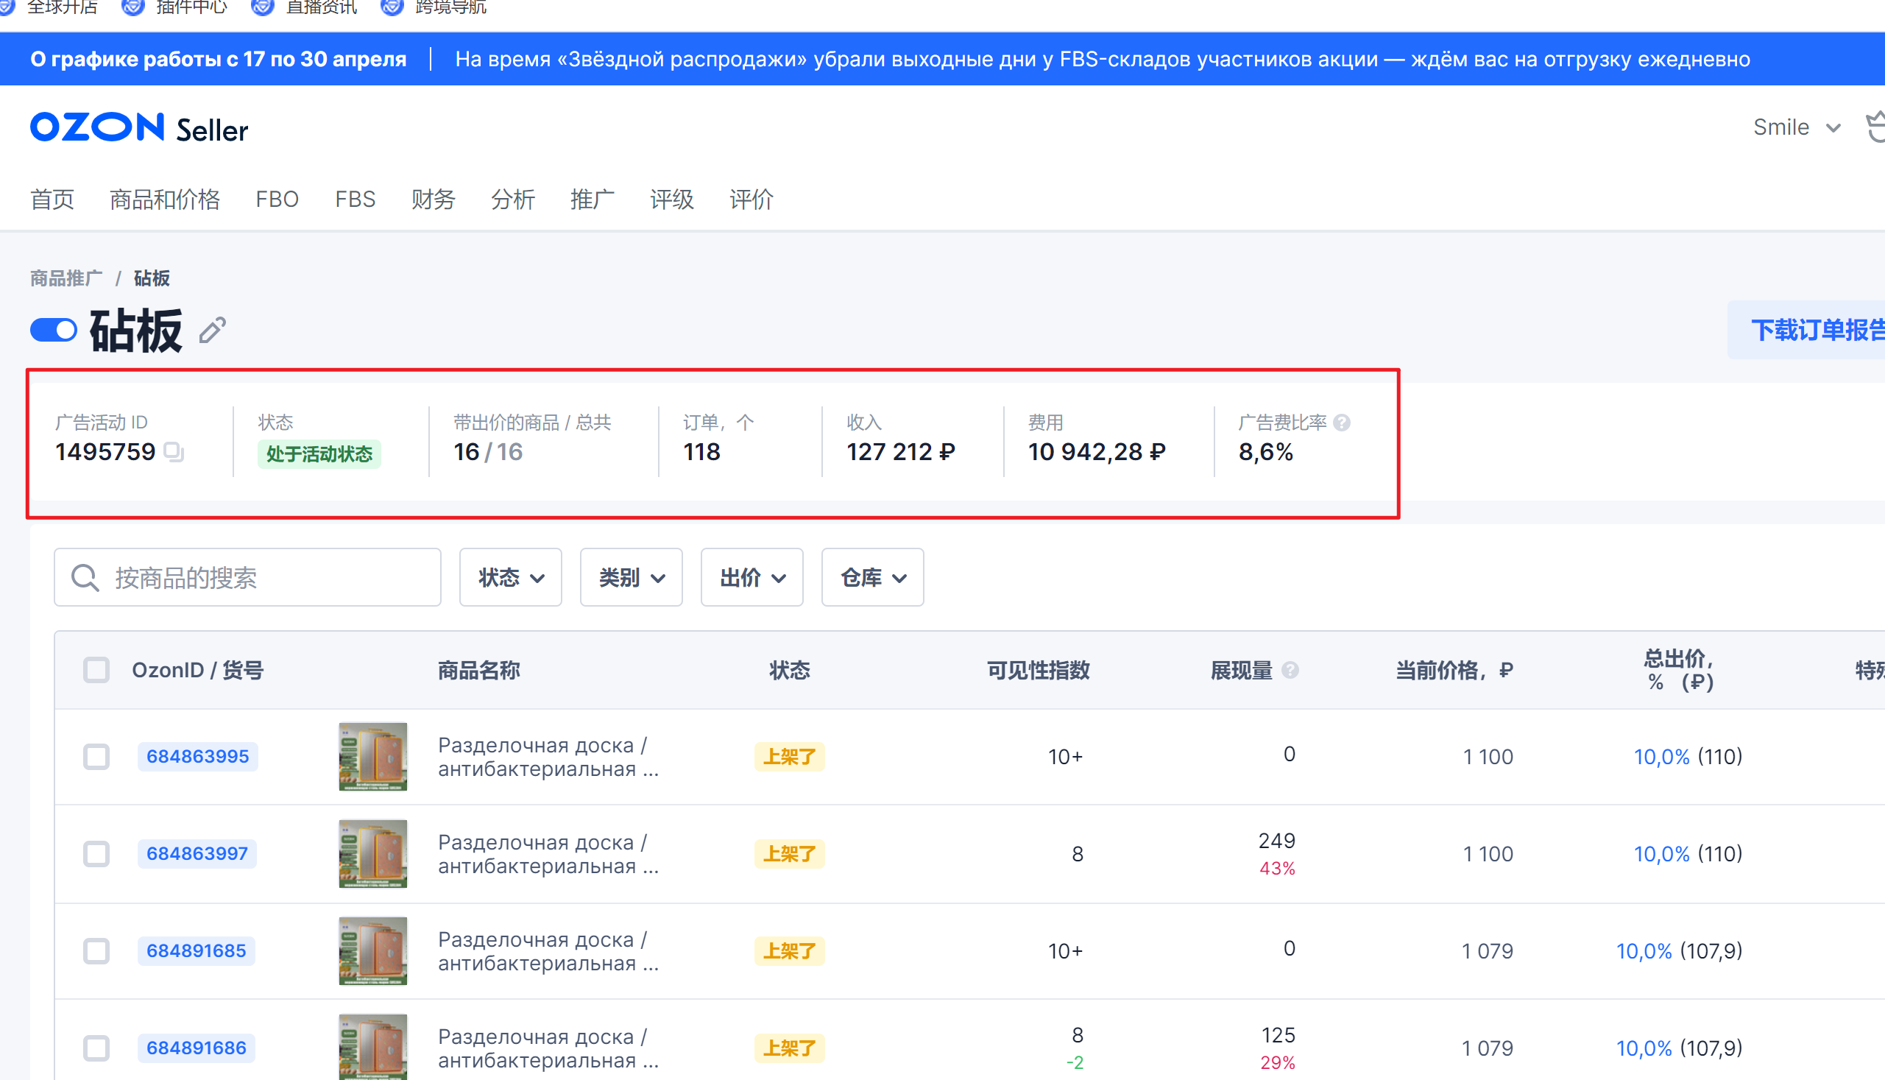
Task: Check the select-all checkbox in table header
Action: click(x=96, y=670)
